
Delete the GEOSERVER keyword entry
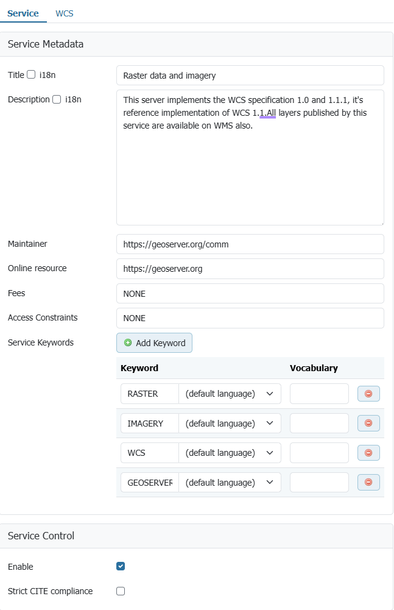pyautogui.click(x=368, y=482)
